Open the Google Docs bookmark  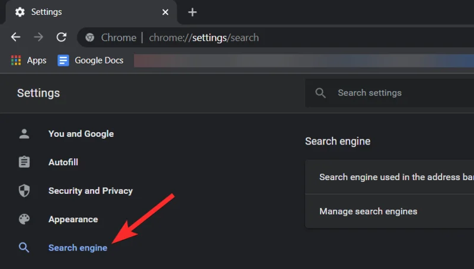click(x=91, y=60)
